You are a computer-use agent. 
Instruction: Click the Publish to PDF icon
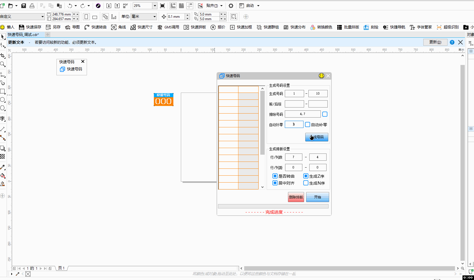click(x=126, y=6)
